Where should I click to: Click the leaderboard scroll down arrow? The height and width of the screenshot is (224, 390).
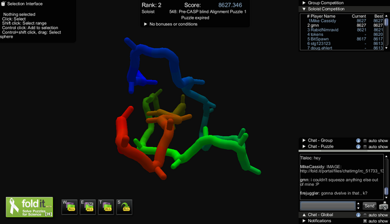click(x=386, y=48)
